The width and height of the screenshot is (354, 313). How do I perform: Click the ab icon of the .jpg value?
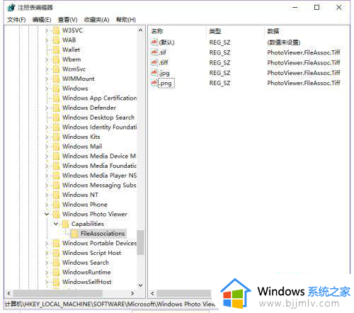pyautogui.click(x=154, y=72)
